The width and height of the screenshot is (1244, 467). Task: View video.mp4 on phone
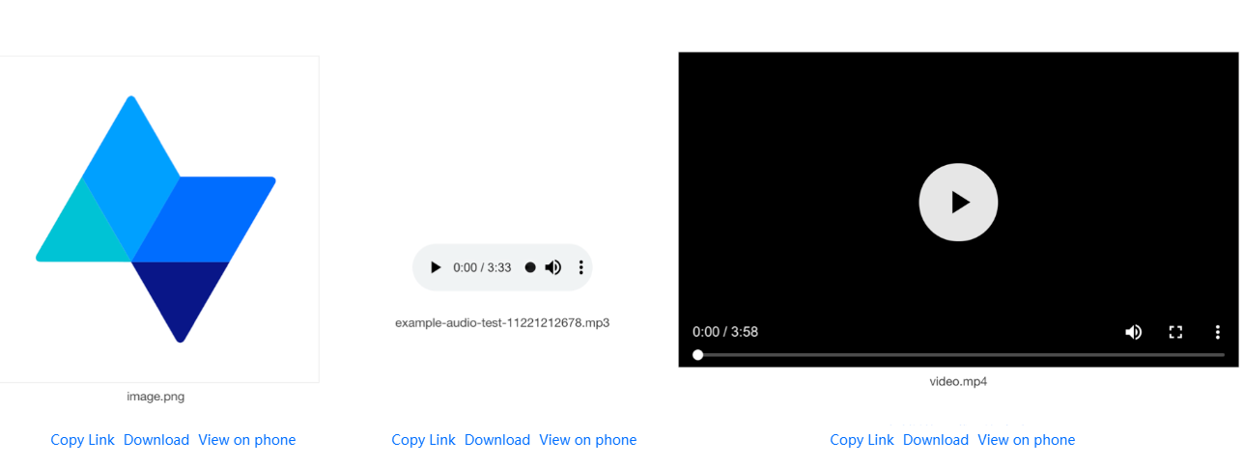(1027, 440)
